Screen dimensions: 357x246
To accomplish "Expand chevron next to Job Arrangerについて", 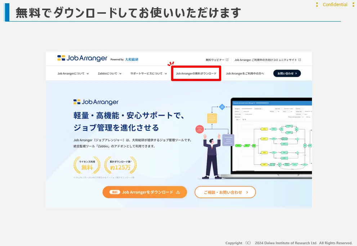I will (x=88, y=74).
